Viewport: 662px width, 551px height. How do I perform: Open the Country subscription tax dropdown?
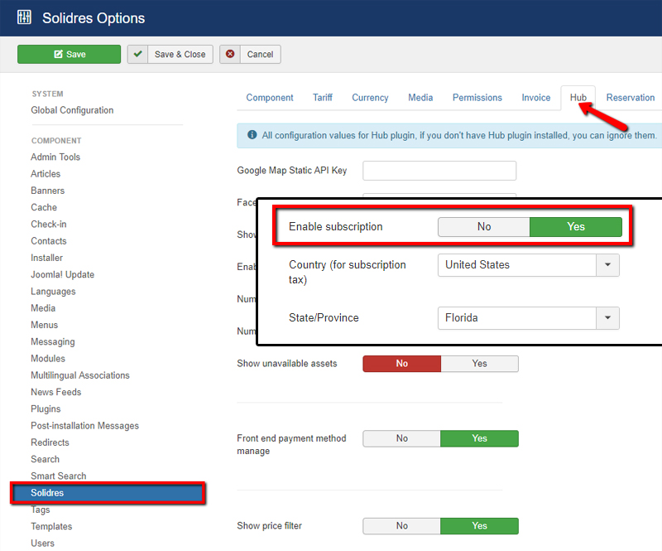[x=608, y=265]
